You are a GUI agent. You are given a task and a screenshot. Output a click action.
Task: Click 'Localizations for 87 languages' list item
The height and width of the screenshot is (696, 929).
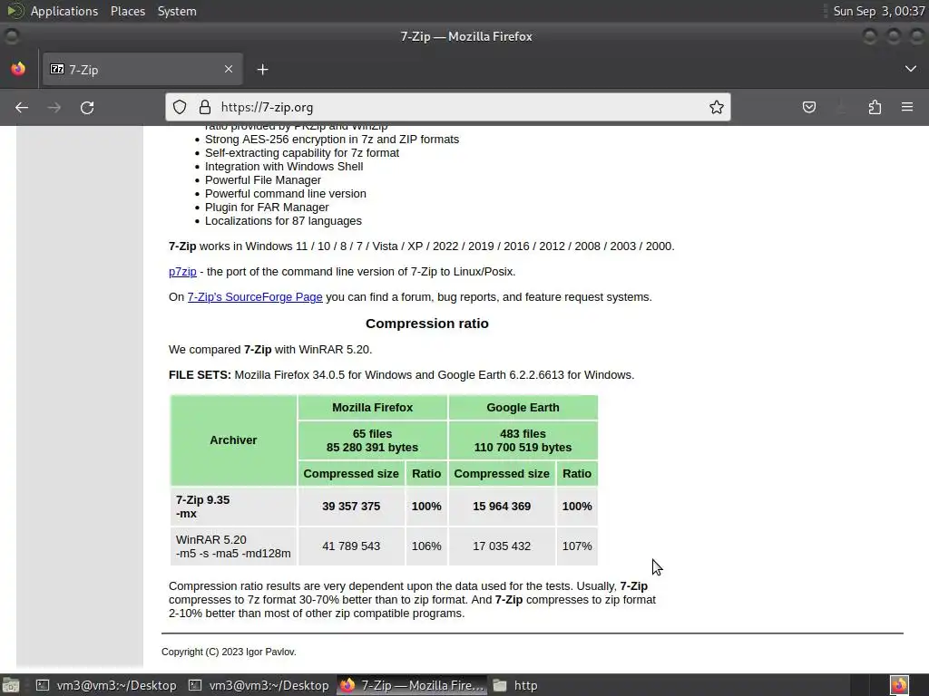(283, 221)
